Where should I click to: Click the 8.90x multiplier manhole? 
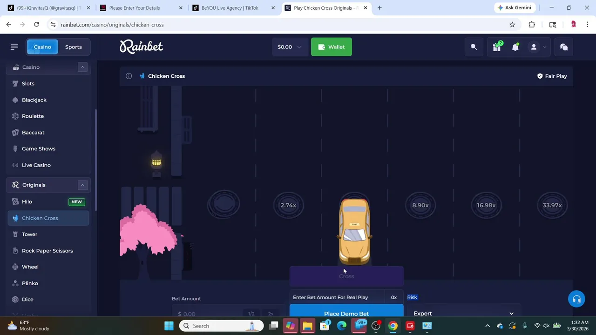420,205
